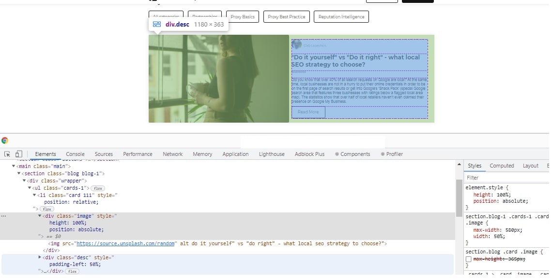Click the author avatar on blog card
Viewport: 552px width, 280px height.
[296, 44]
